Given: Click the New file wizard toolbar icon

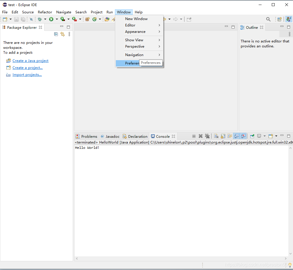Looking at the screenshot, I should (5, 19).
